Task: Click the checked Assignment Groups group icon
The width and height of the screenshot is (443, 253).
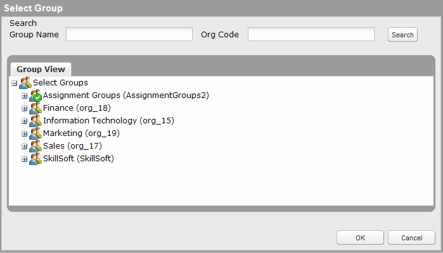Action: [35, 96]
